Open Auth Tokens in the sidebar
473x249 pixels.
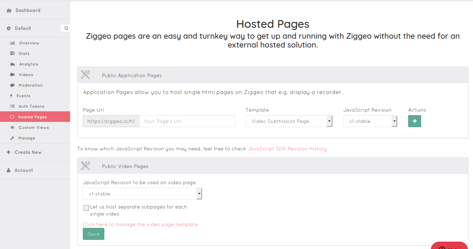coord(35,106)
